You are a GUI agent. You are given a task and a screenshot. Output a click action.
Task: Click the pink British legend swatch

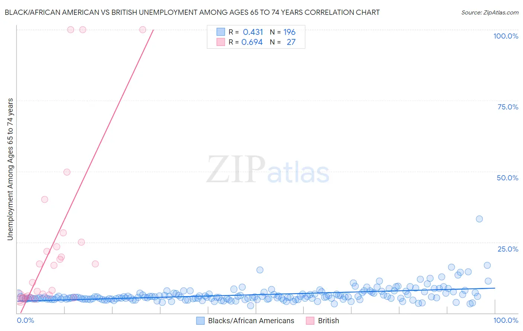pos(310,321)
